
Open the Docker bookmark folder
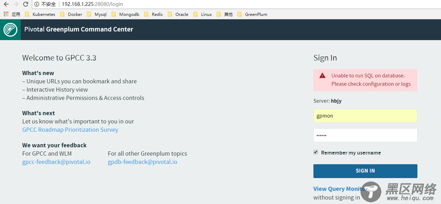pos(71,14)
